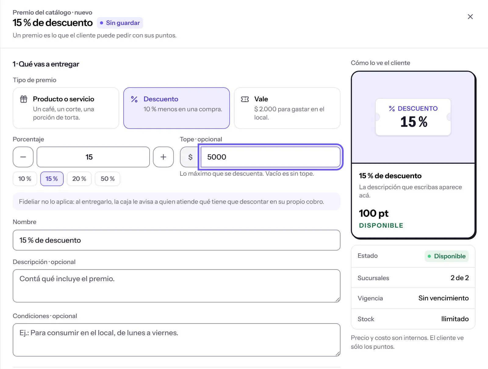Close the premio dialog with the X
Viewport: 488px width, 369px height.
tap(470, 17)
